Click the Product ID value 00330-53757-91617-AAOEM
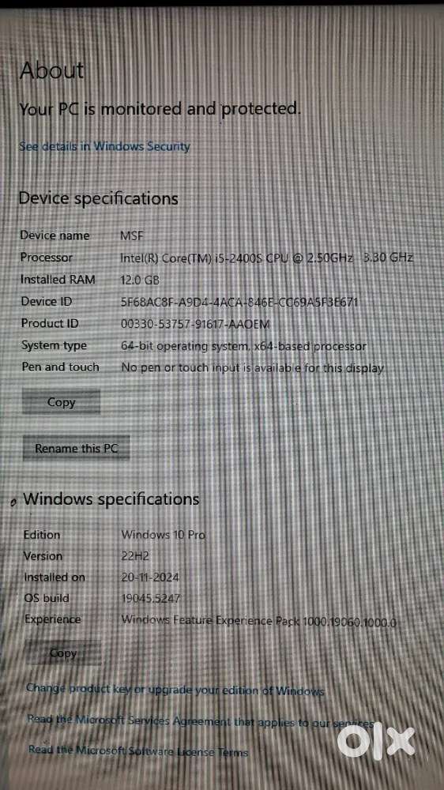Screen dimensions: 444x790 click(196, 325)
